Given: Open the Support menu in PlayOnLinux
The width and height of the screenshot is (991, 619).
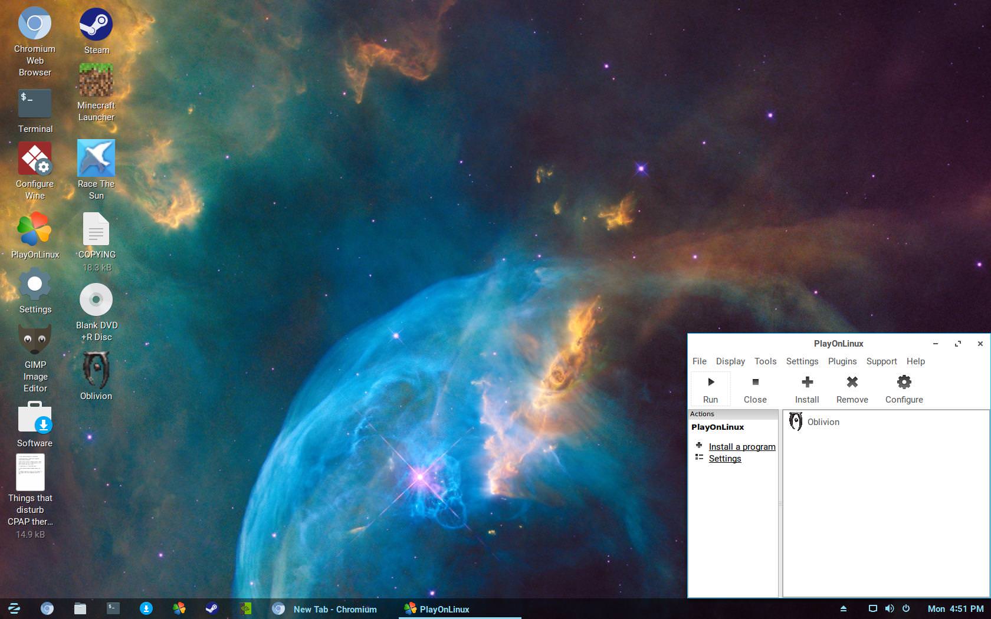Looking at the screenshot, I should click(x=881, y=361).
